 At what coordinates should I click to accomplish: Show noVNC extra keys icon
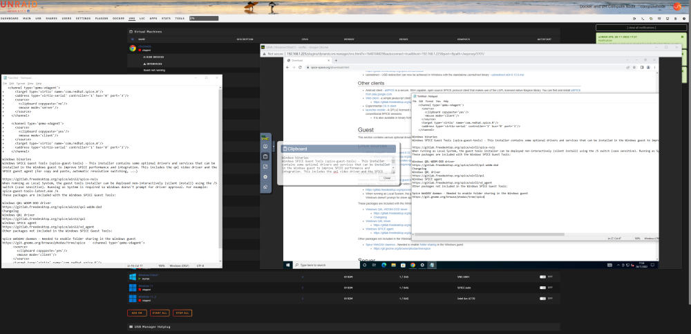[265, 146]
